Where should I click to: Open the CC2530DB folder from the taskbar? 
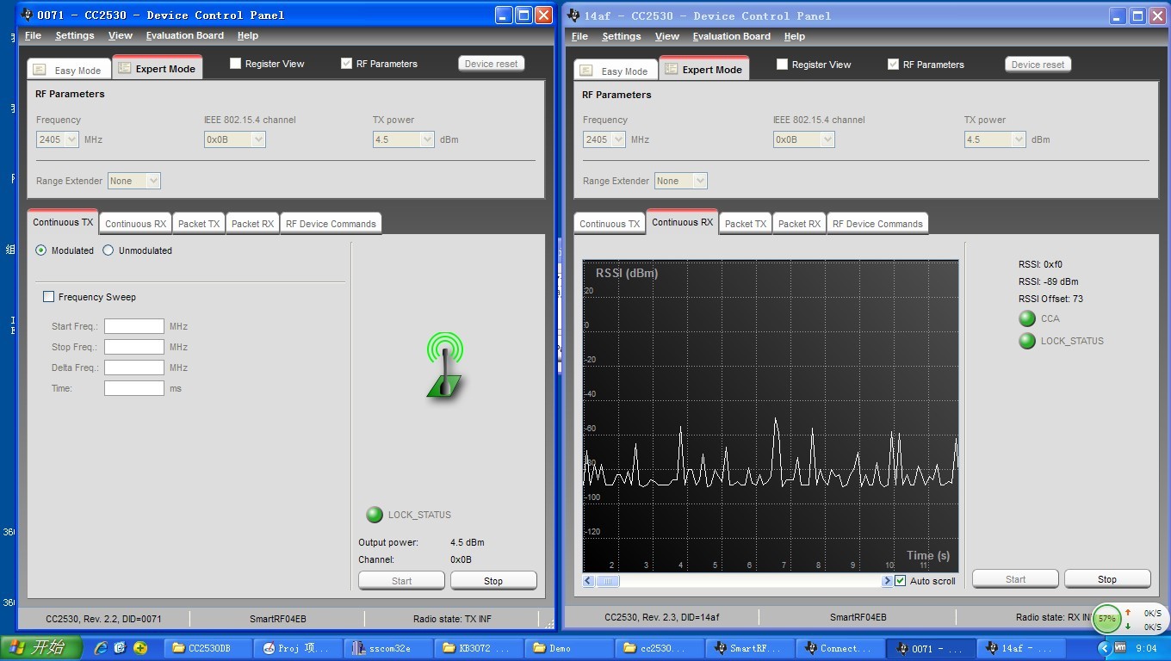point(208,648)
